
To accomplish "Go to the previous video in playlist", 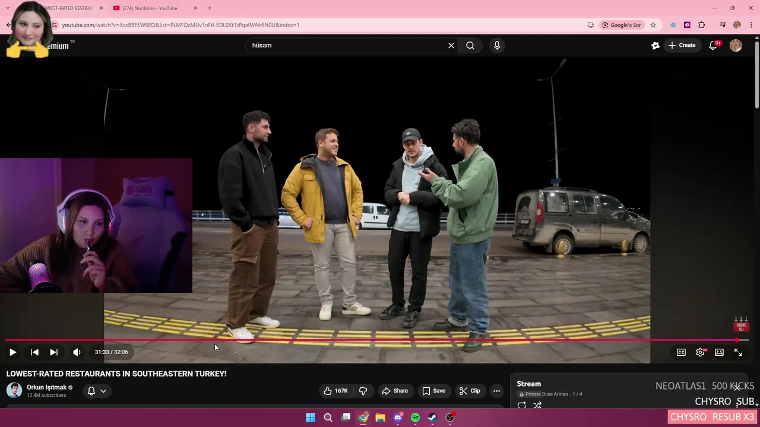I will [x=34, y=352].
